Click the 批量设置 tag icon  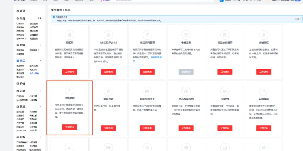tap(108, 91)
